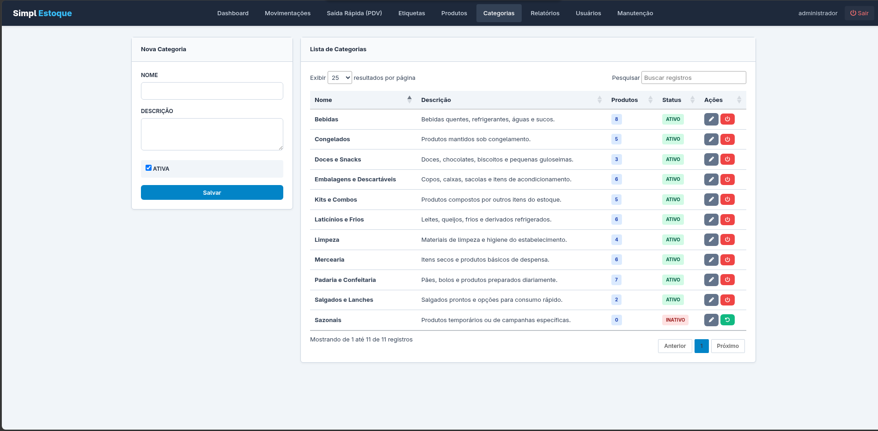
Task: Open the results per page dropdown
Action: pyautogui.click(x=340, y=78)
